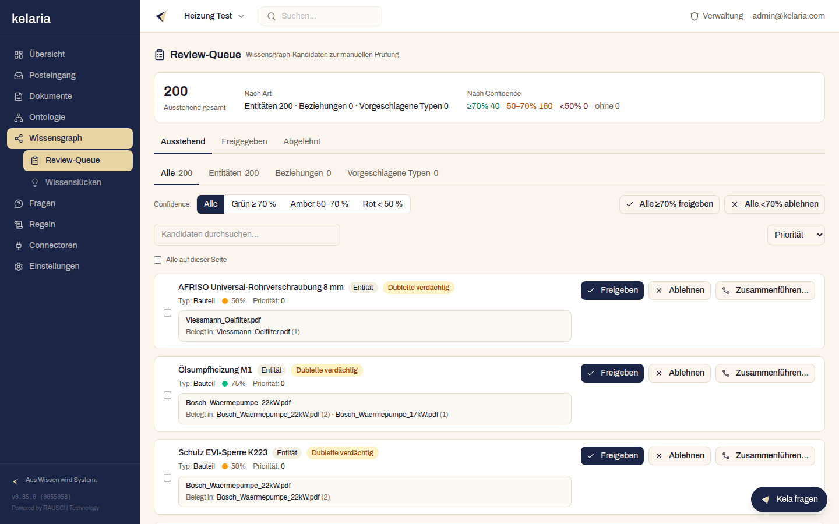
Task: Click the paper-plane logo in top bar
Action: click(x=161, y=16)
